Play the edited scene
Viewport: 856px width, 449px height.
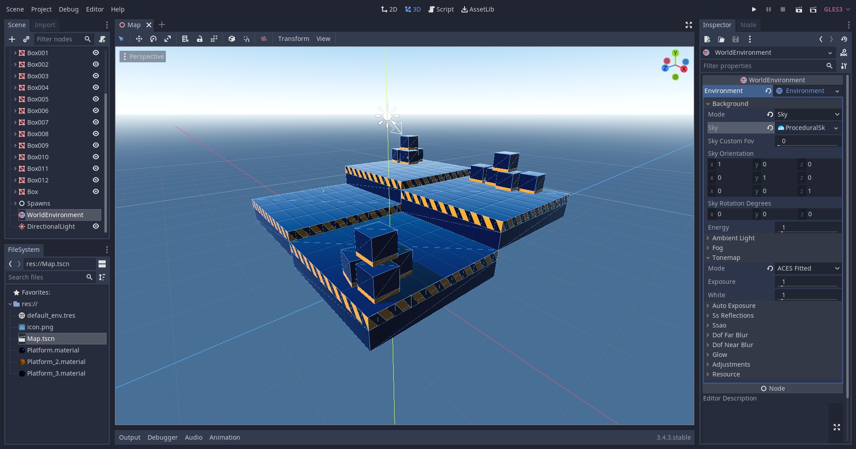799,9
